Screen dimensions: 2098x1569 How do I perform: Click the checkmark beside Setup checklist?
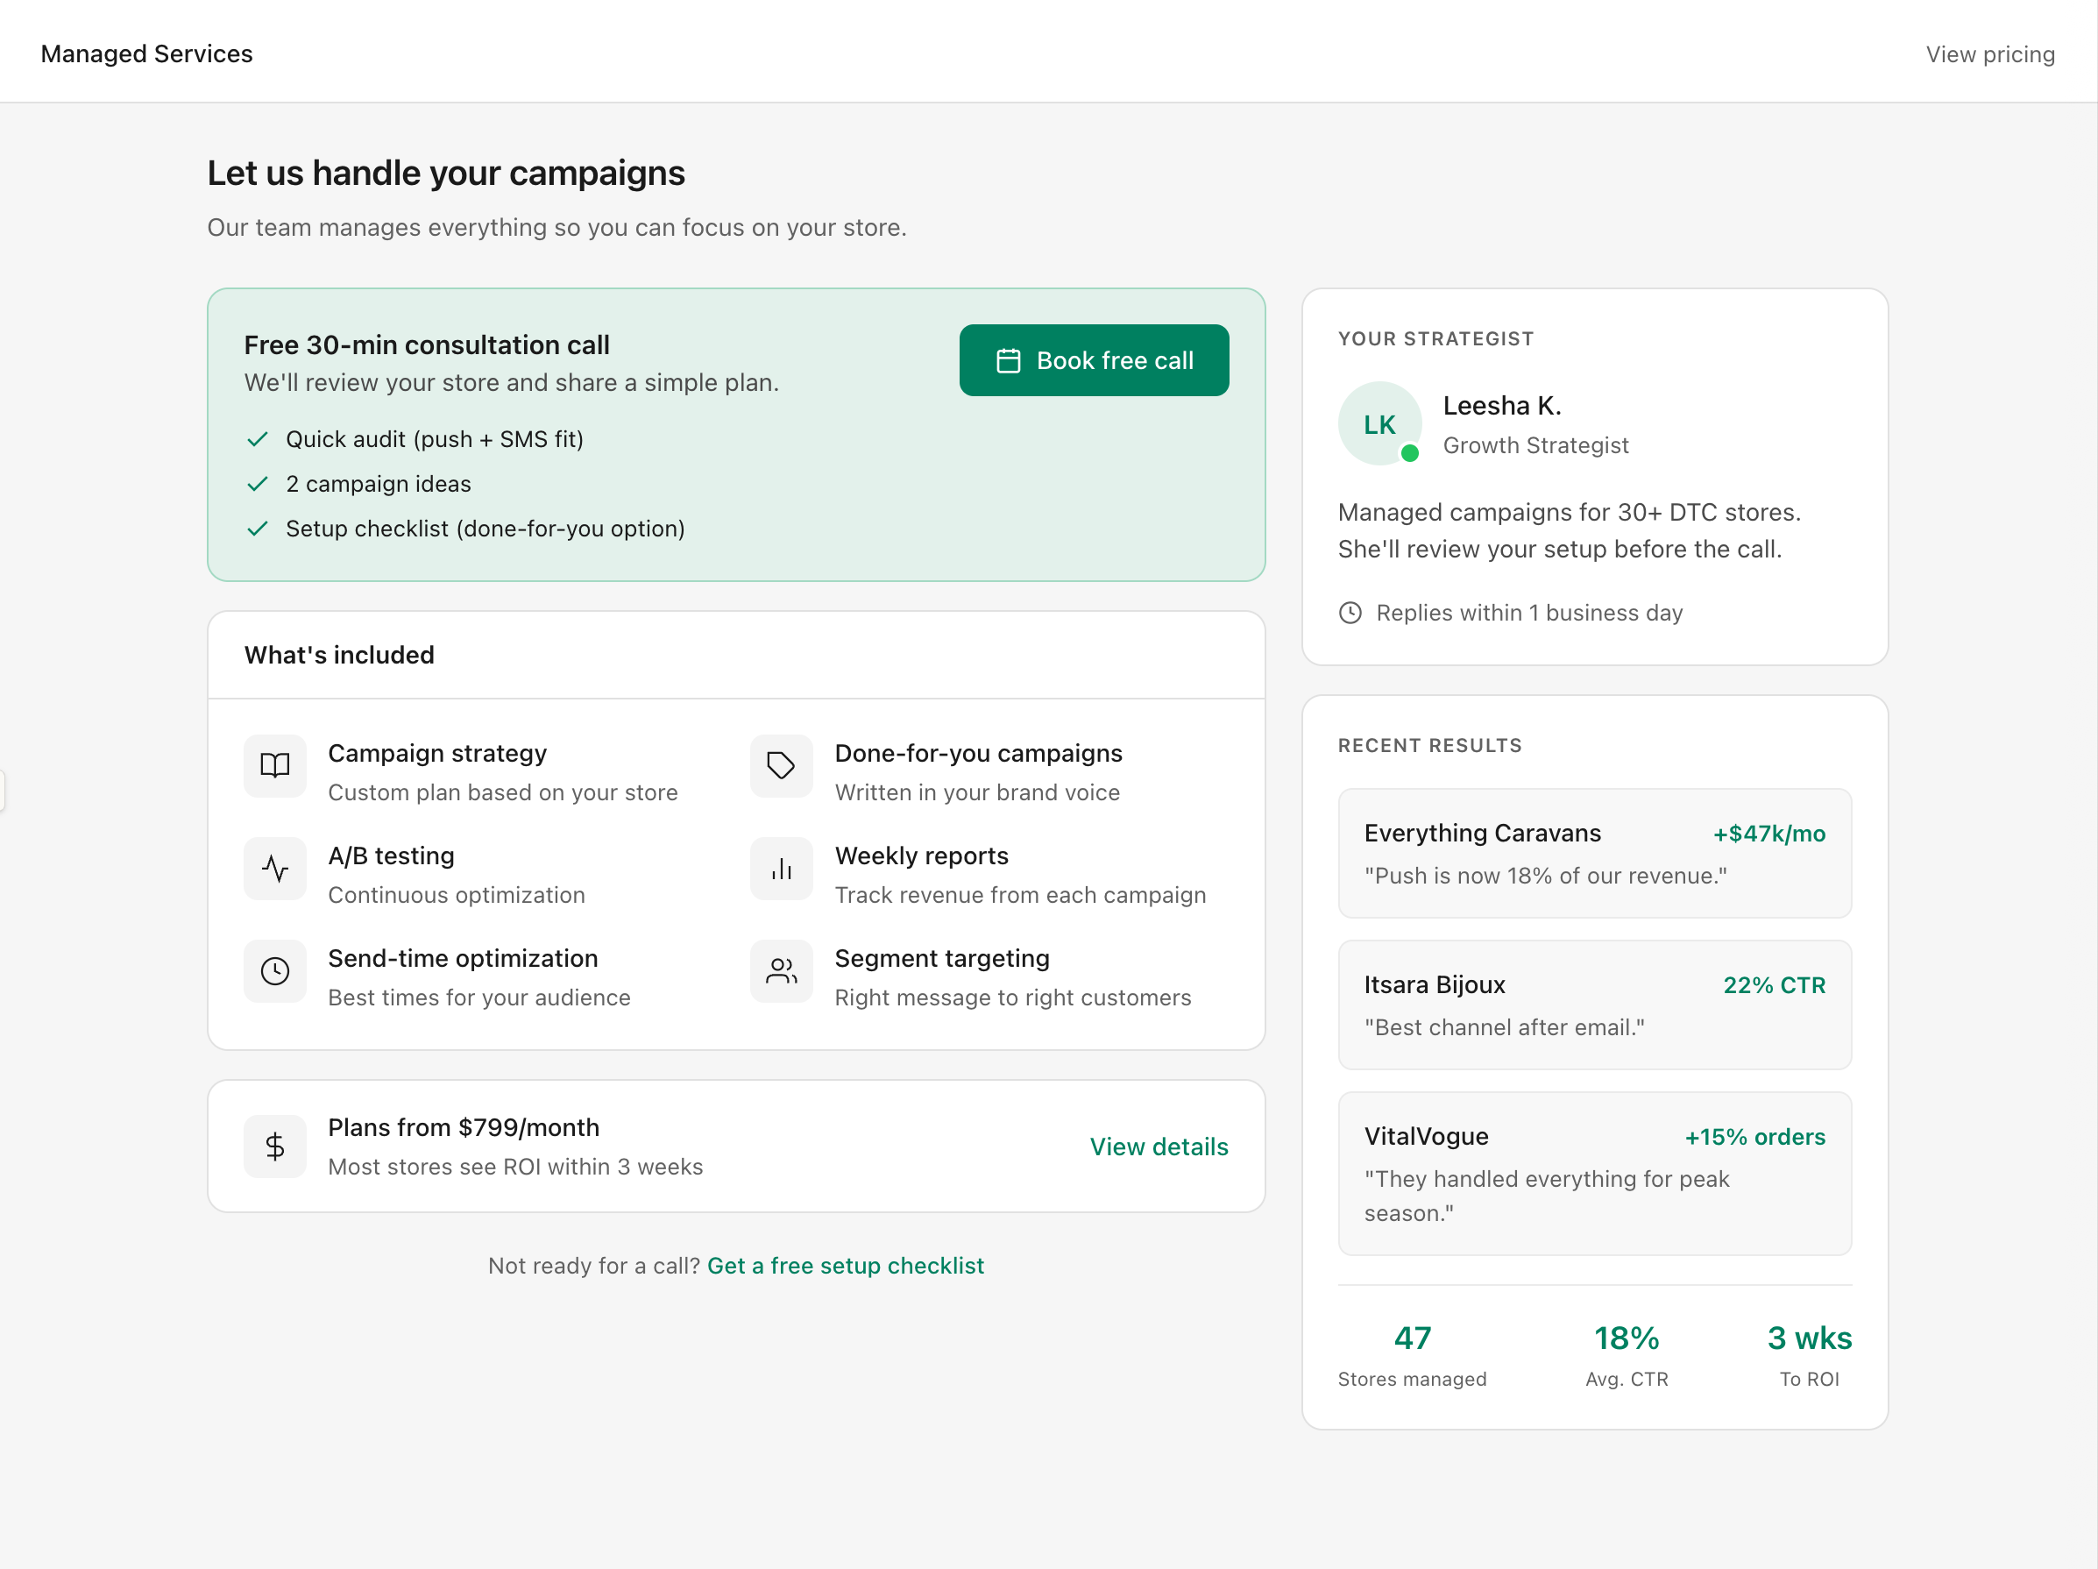pyautogui.click(x=257, y=529)
